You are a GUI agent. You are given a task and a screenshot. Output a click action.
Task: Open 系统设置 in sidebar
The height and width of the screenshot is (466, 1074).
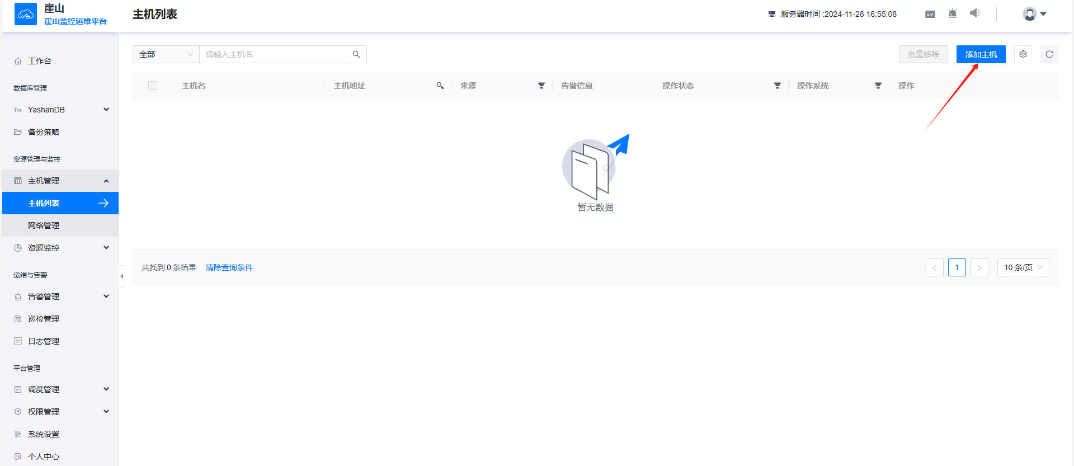[x=60, y=434]
